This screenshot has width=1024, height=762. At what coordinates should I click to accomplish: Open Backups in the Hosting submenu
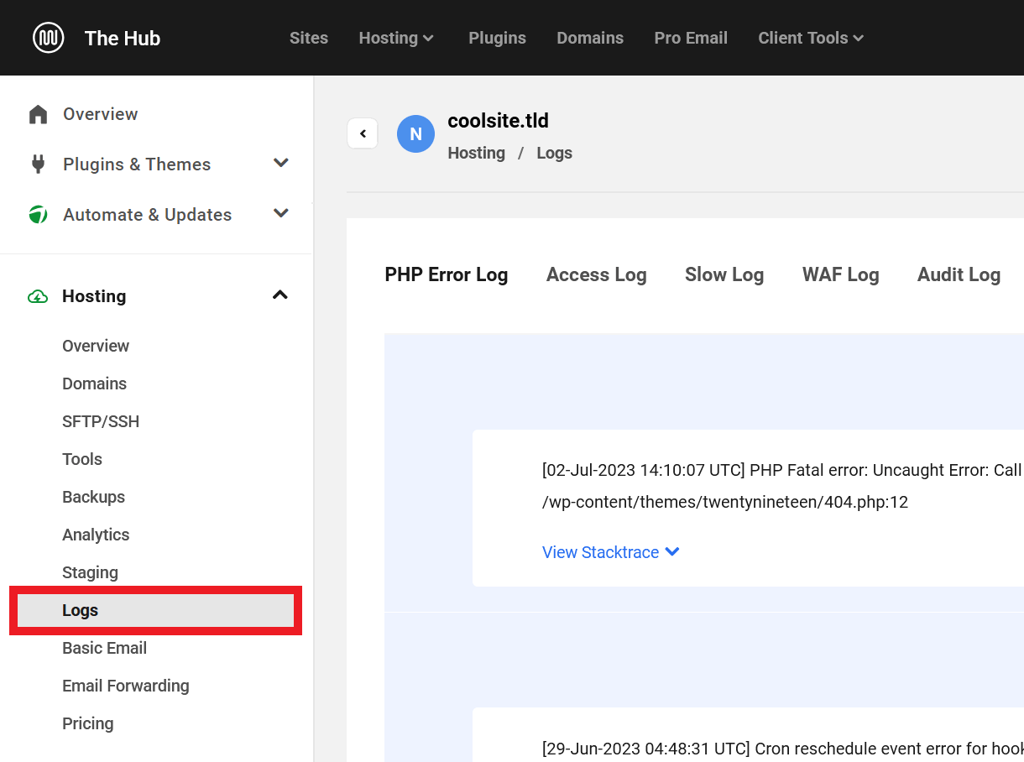click(93, 497)
